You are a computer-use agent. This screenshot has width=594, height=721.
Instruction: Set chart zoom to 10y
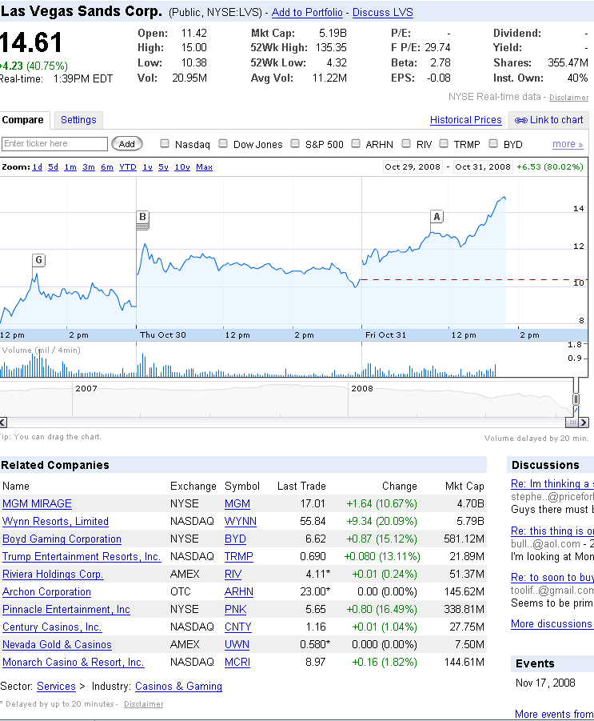click(182, 167)
